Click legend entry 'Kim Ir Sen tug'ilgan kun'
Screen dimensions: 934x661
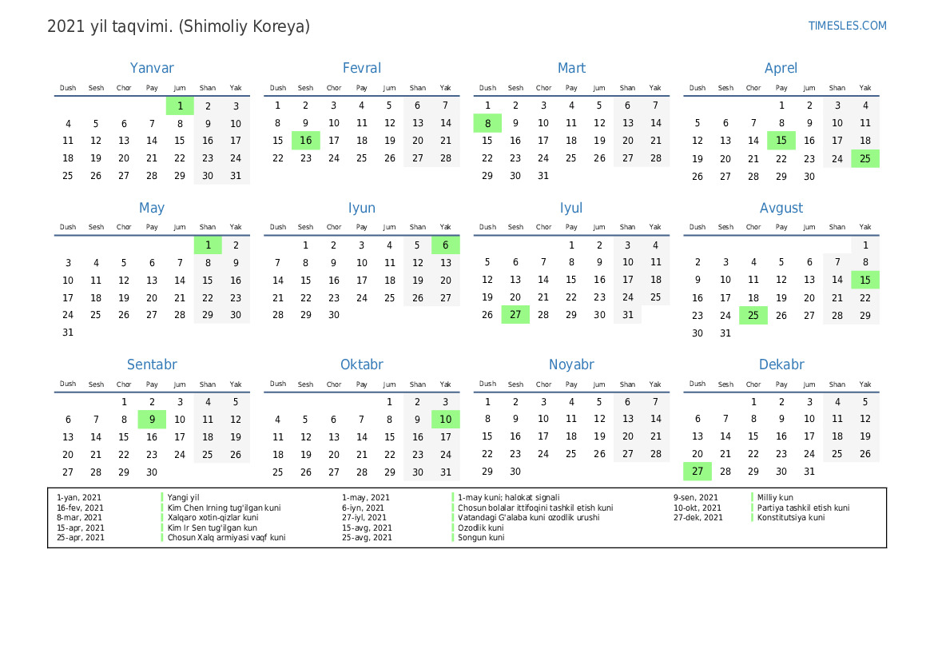[x=212, y=528]
